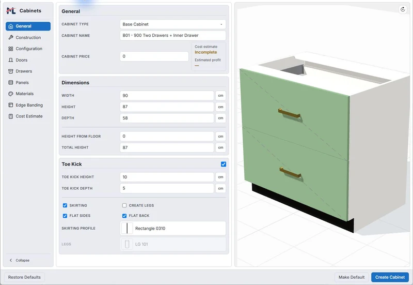Click the Materials palette icon
Viewport: 413px width, 285px height.
point(11,94)
